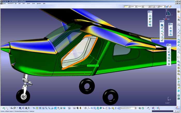Select the green measurement label on the door
The width and height of the screenshot is (181, 113).
click(93, 66)
